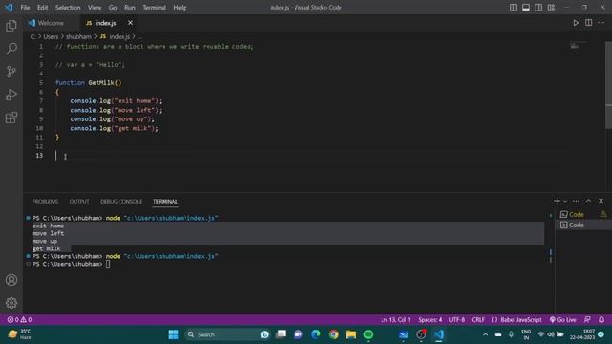Open the launch profile dropdown arrow
Image resolution: width=612 pixels, height=344 pixels.
[x=565, y=201]
